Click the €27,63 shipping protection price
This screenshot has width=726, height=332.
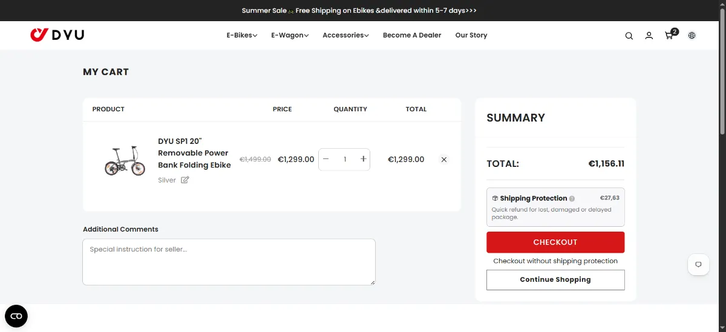click(x=609, y=198)
